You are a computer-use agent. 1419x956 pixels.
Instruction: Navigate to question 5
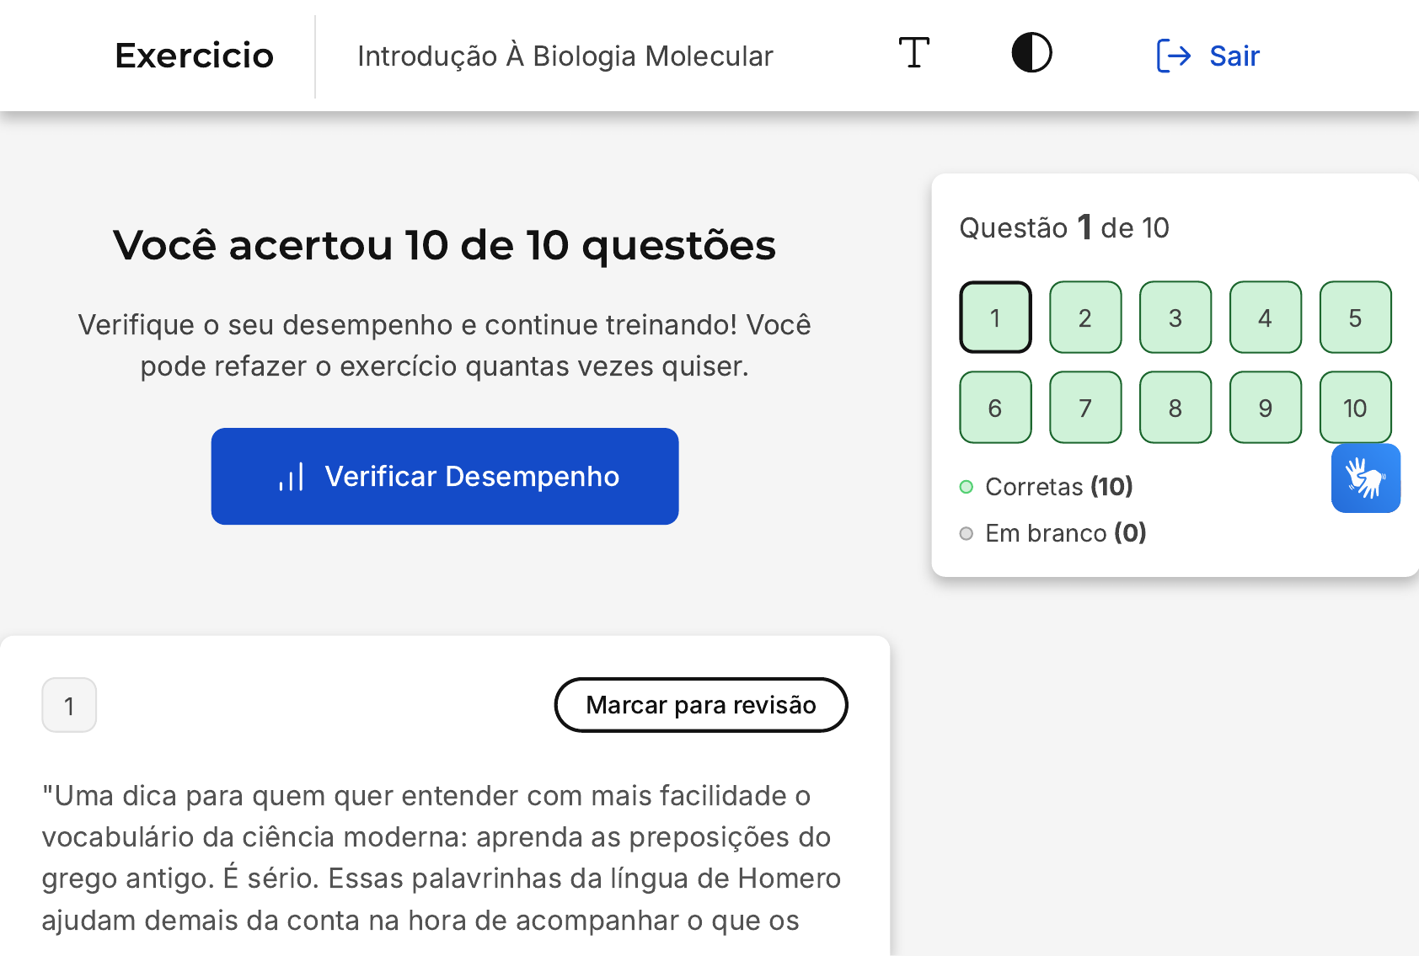pyautogui.click(x=1355, y=318)
